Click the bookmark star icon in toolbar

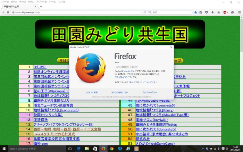click(195, 12)
